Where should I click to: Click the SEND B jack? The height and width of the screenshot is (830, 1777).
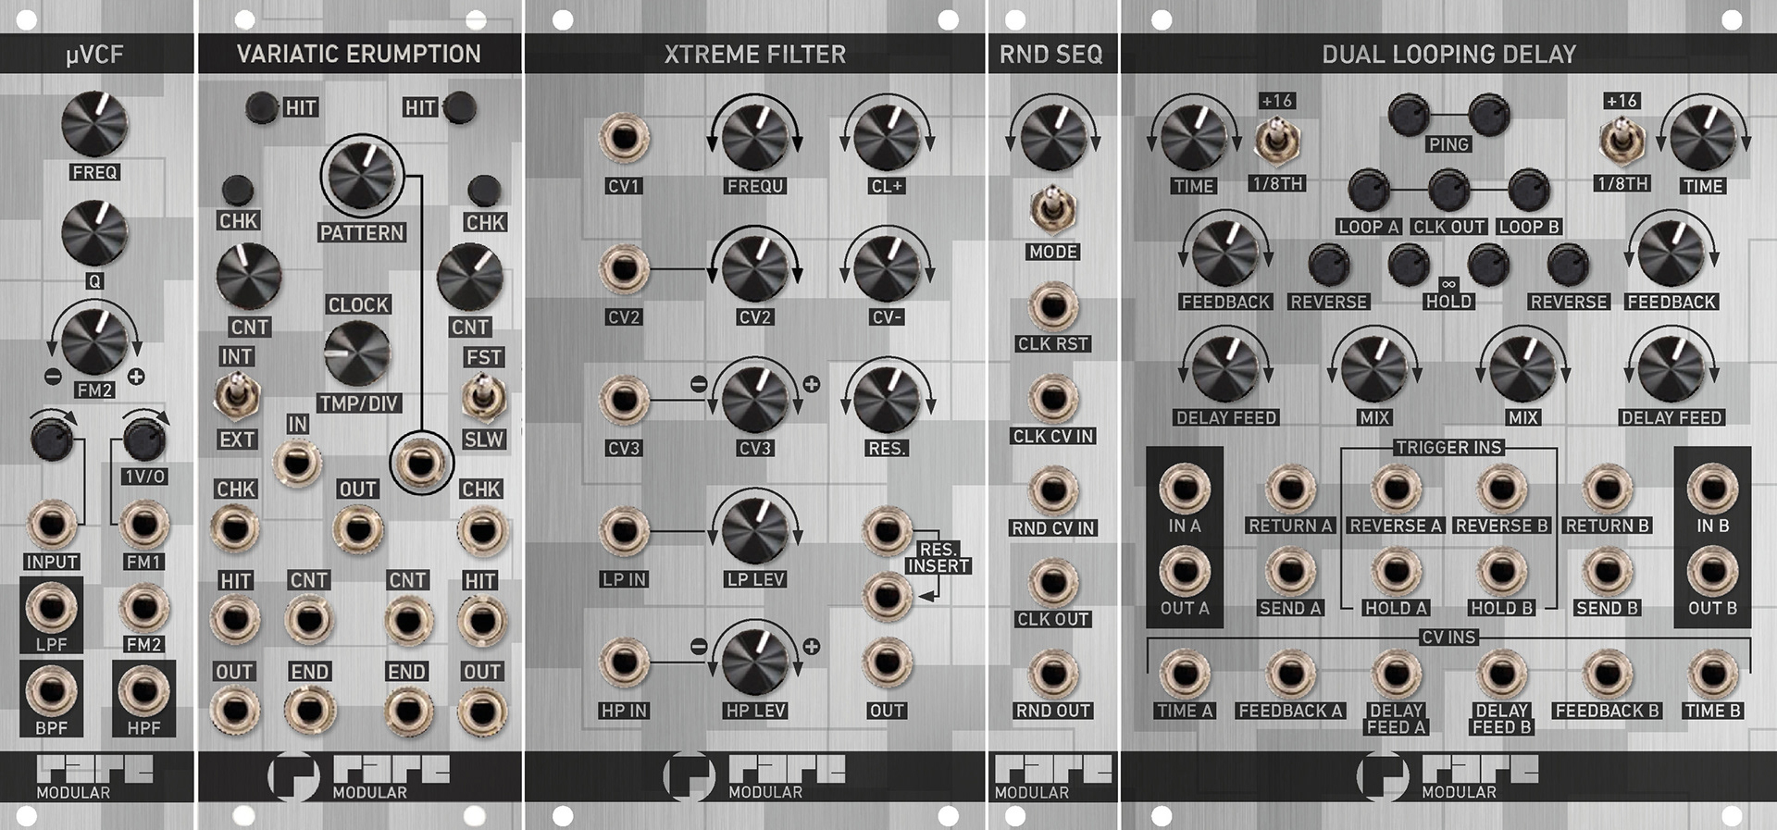(x=1608, y=572)
